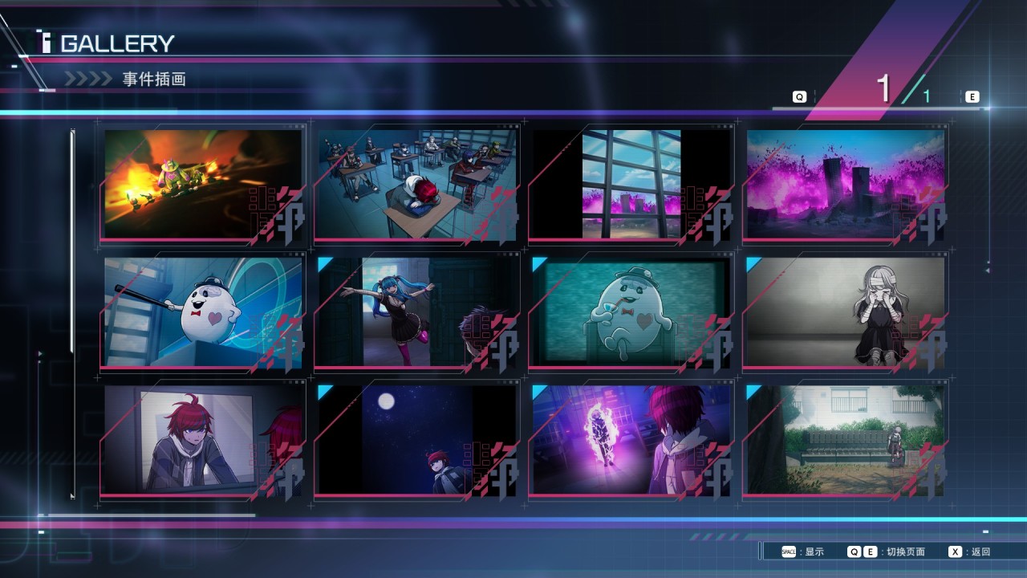Click the 事件插画 category heading
The height and width of the screenshot is (578, 1027).
[x=154, y=79]
